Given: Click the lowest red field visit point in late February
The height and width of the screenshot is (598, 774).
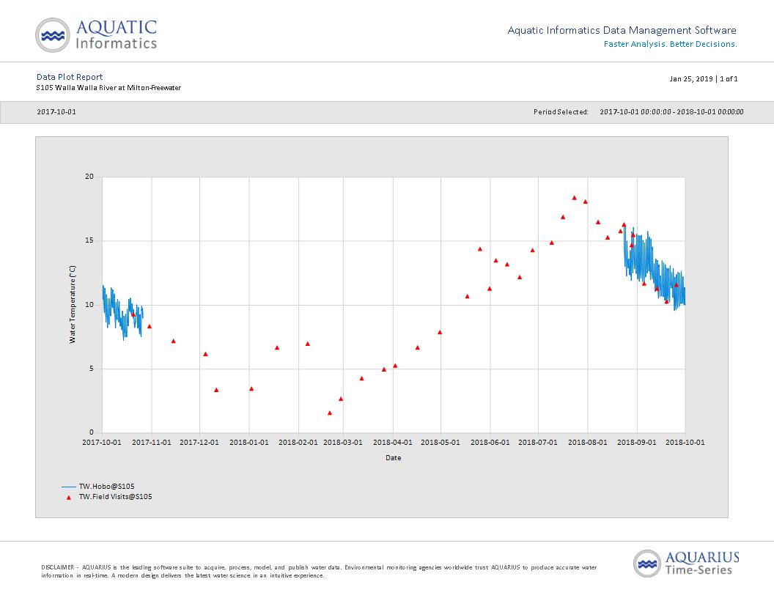Looking at the screenshot, I should tap(330, 413).
